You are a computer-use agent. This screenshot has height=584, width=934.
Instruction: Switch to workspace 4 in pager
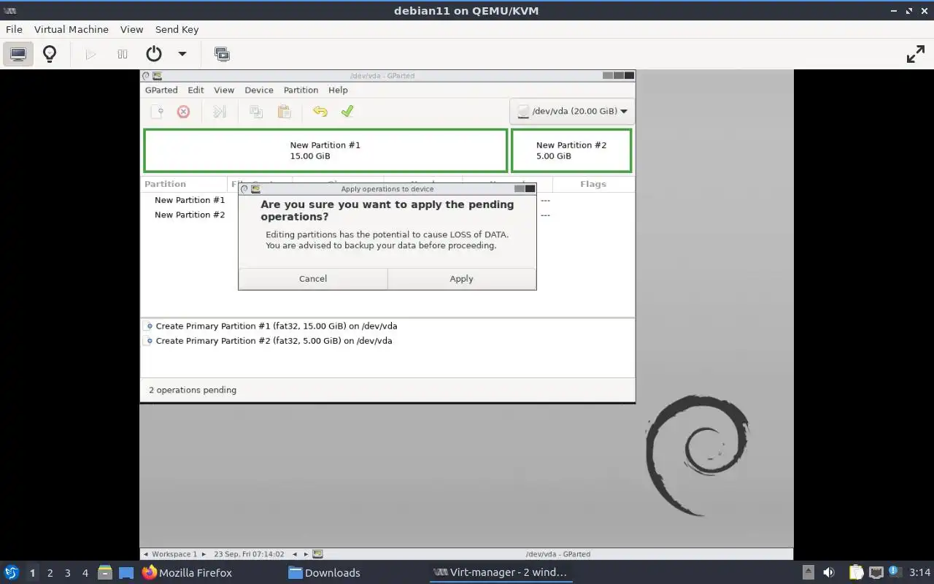(85, 573)
